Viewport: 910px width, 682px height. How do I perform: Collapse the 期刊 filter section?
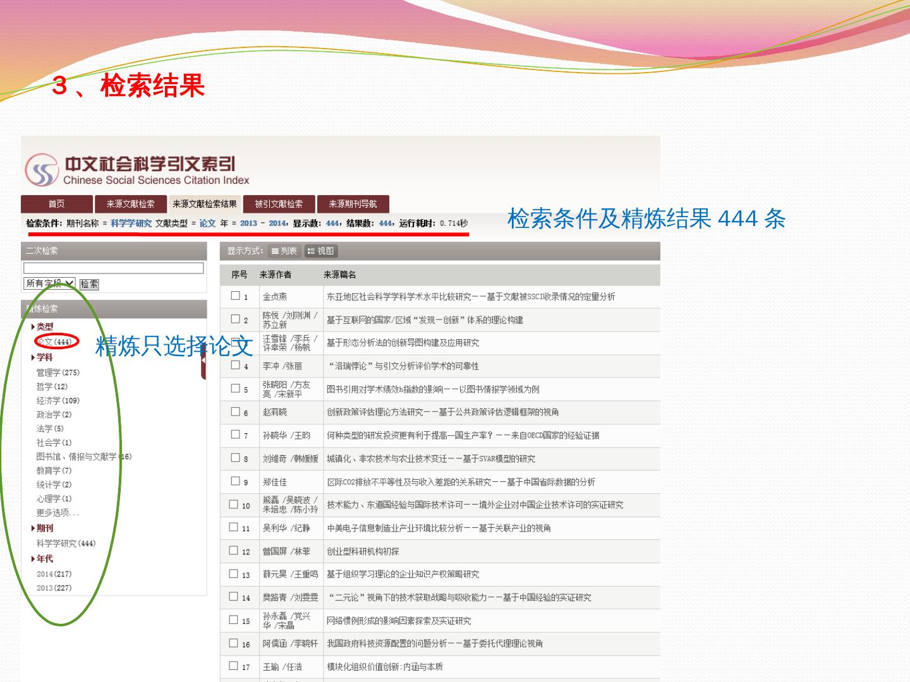pyautogui.click(x=42, y=528)
